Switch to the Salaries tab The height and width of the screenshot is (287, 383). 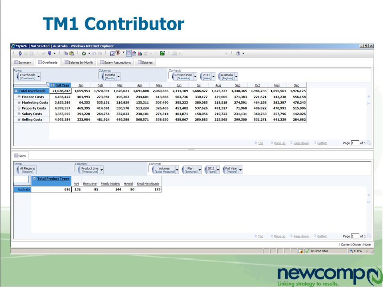point(145,63)
